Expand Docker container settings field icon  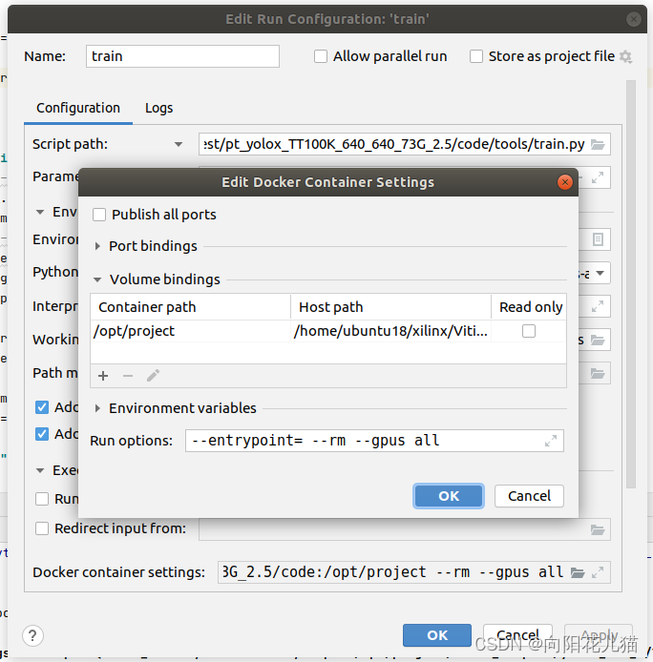598,572
